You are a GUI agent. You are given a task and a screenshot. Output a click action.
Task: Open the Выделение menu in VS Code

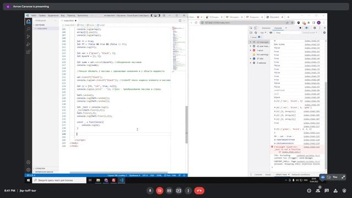point(53,15)
